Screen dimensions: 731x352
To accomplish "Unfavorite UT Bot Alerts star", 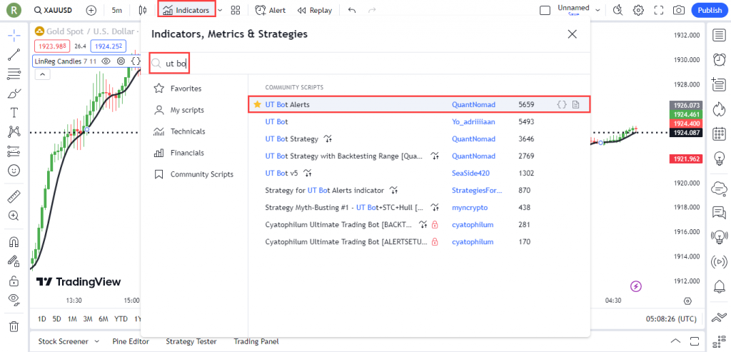I will [257, 104].
